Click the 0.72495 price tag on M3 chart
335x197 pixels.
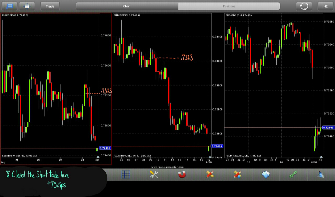tap(328, 128)
